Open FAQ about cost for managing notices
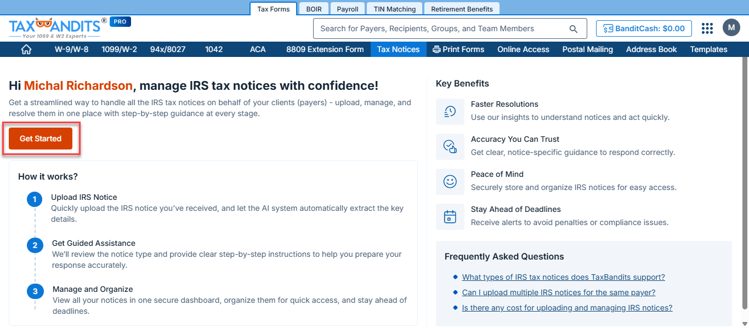749x328 pixels. coord(567,308)
